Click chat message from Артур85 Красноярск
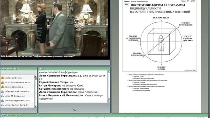This screenshot has height=118, width=210. point(61,89)
